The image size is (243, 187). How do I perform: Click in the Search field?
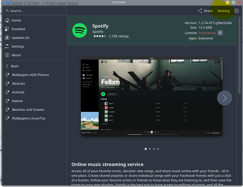(x=34, y=11)
